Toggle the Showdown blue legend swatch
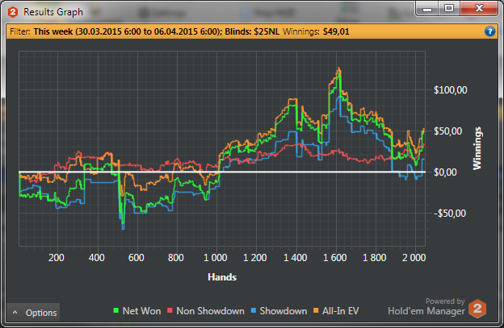The image size is (504, 328). coord(254,310)
